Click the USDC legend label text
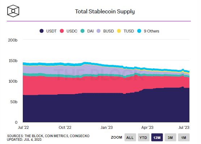 [72, 31]
